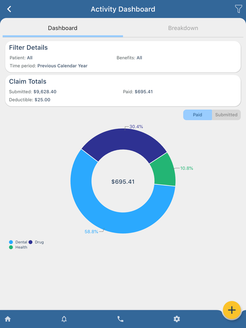Select the home icon in bottom navigation
Viewport: 246px width, 328px height.
pos(8,319)
